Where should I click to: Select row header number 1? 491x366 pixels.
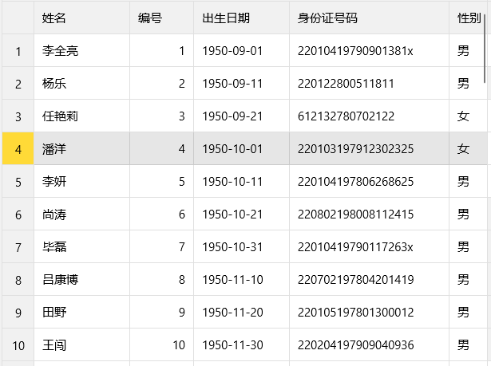pos(18,51)
